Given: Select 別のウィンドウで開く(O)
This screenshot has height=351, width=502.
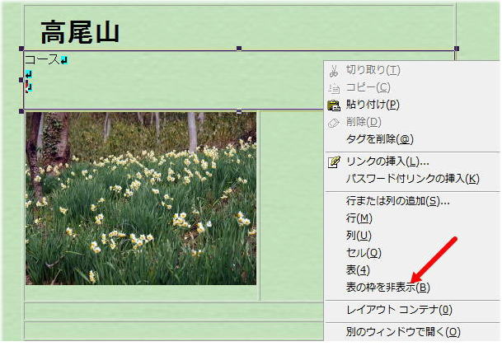Looking at the screenshot, I should pyautogui.click(x=403, y=332).
